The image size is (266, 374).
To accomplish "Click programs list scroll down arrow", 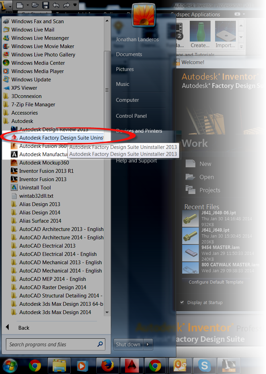I will (x=107, y=312).
